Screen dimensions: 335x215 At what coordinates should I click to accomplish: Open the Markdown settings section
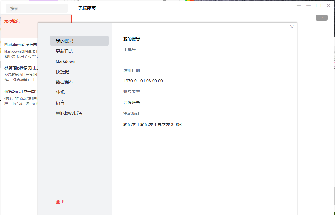click(65, 61)
